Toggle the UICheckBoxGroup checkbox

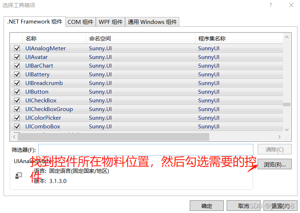(x=17, y=109)
